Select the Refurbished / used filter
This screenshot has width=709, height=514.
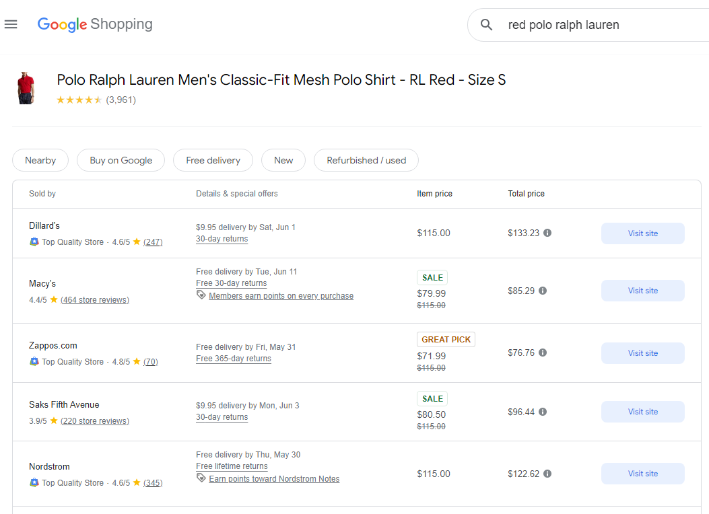(x=366, y=160)
